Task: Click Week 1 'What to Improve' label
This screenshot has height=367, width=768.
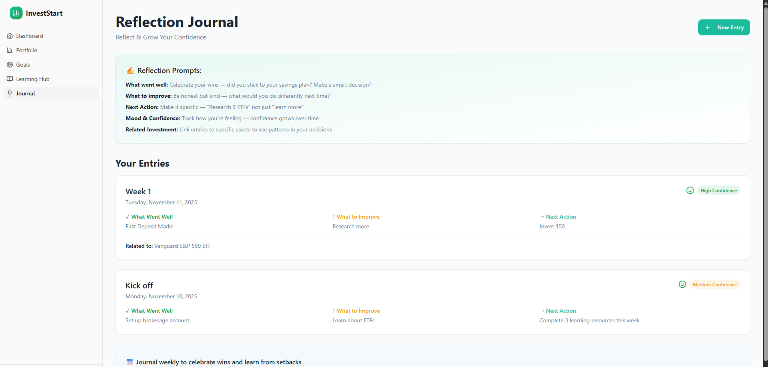Action: coord(356,217)
